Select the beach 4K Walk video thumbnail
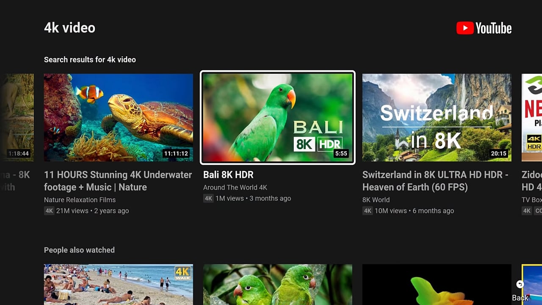The width and height of the screenshot is (542, 305). tap(119, 285)
